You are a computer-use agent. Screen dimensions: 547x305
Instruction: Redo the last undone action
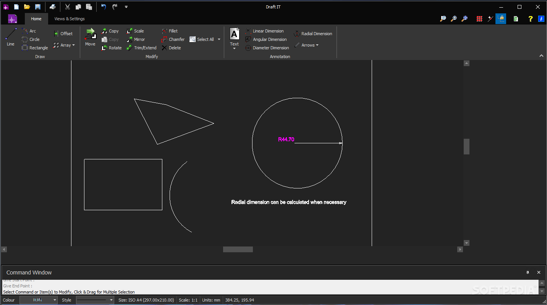[115, 7]
